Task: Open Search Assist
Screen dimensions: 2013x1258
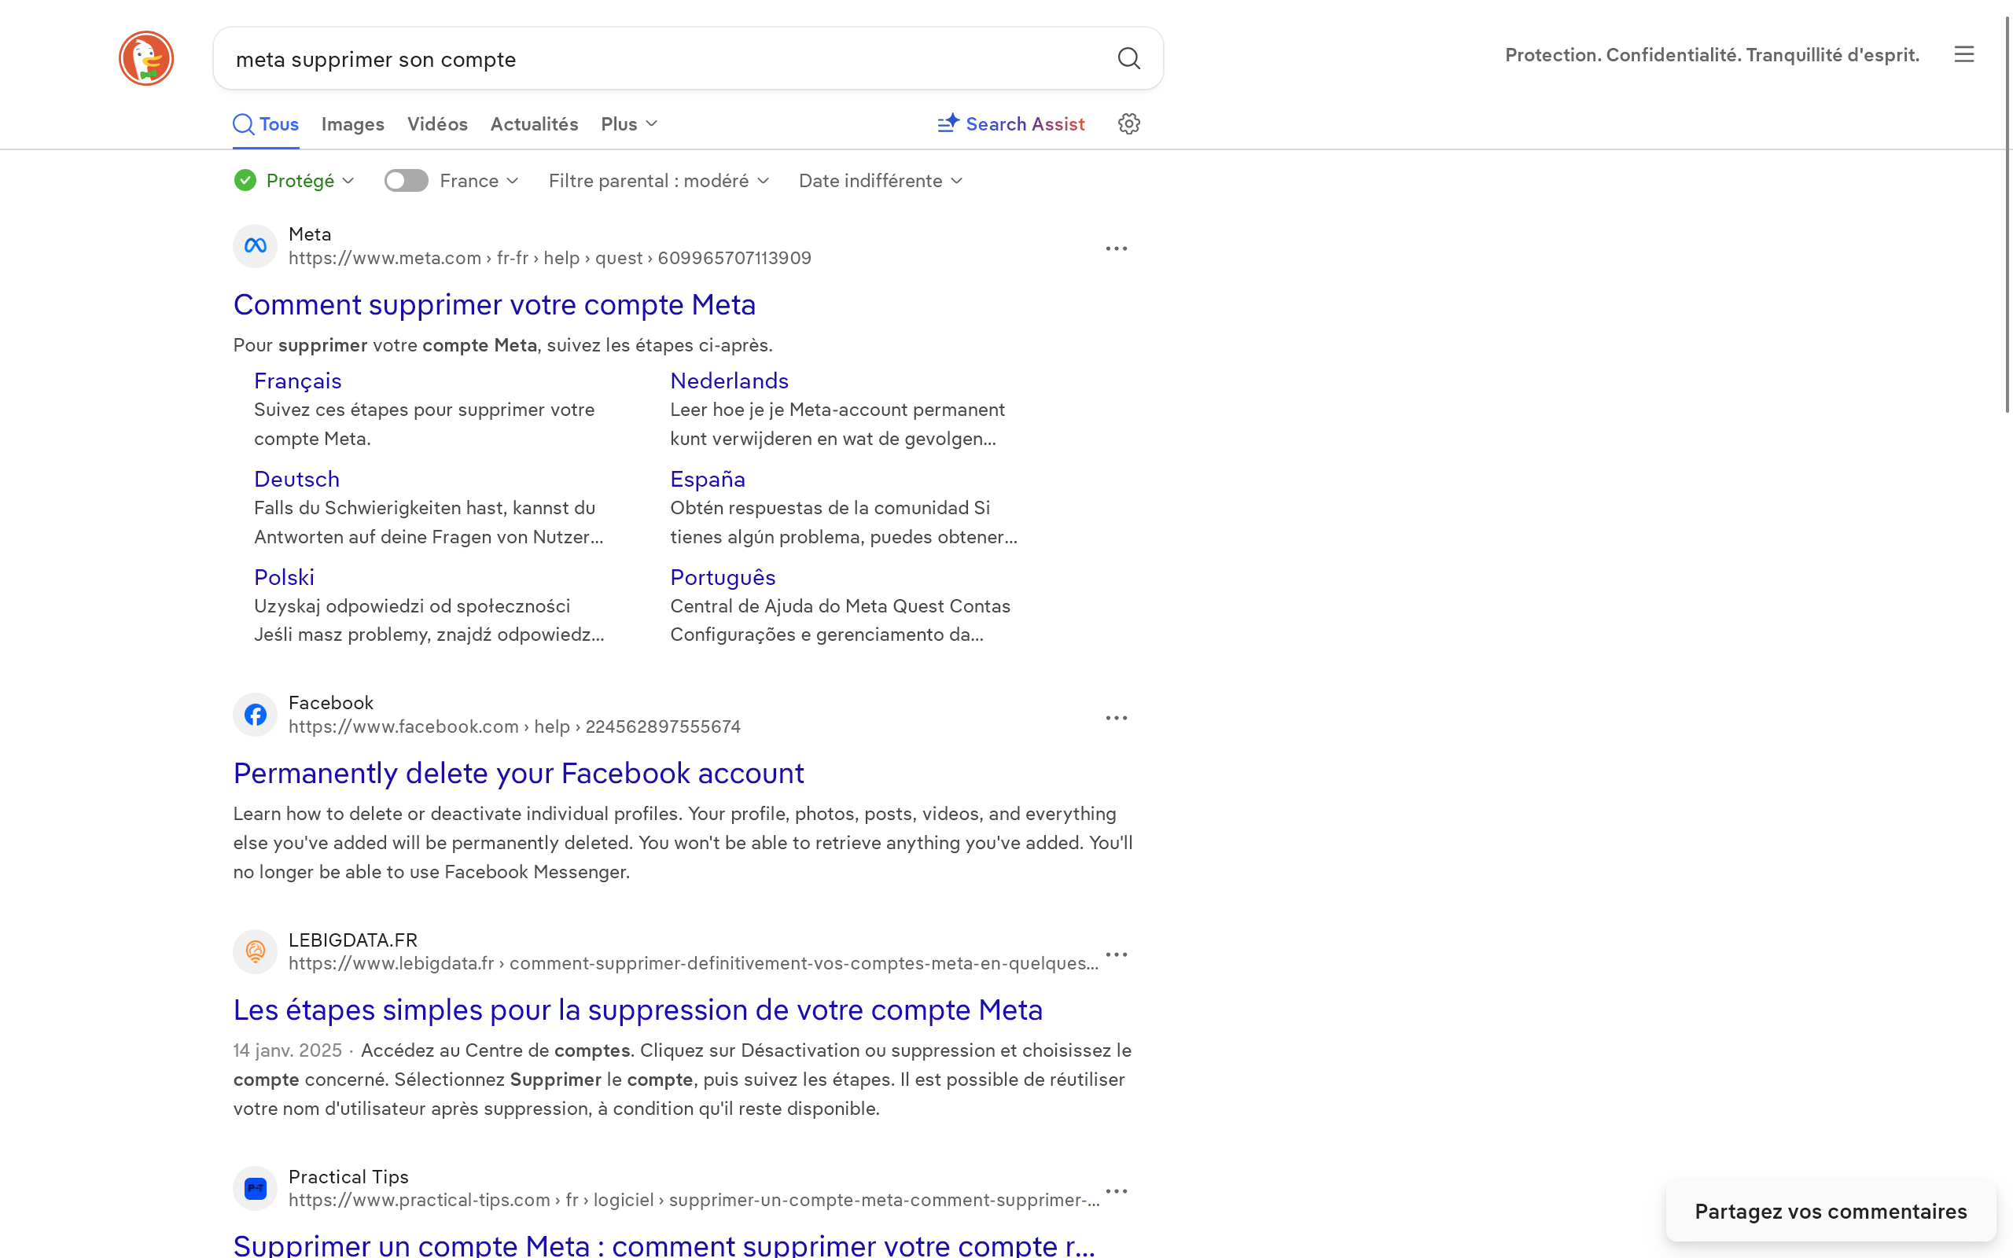Action: click(1010, 124)
